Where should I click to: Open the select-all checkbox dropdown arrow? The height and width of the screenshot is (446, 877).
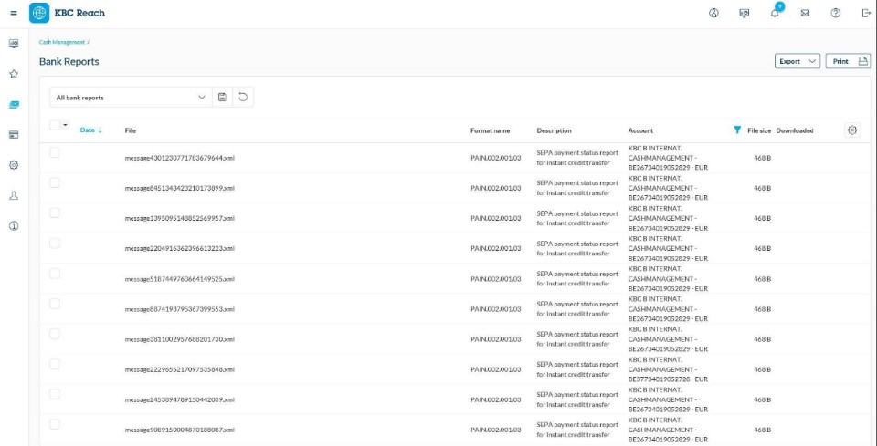[66, 125]
